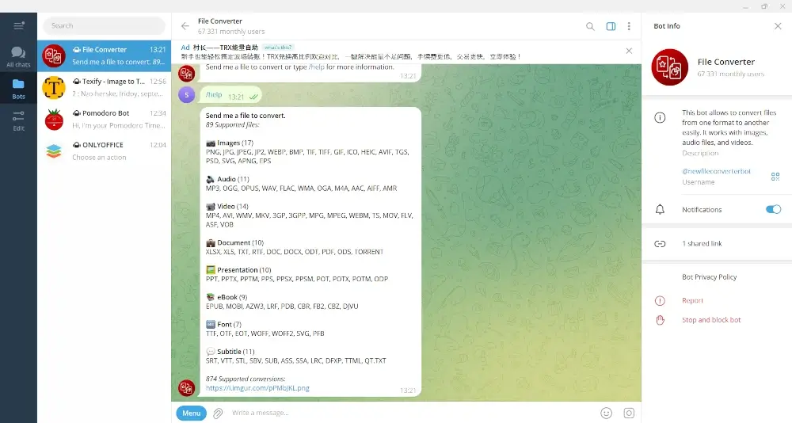Attach a file with paperclip icon
This screenshot has height=423, width=792.
click(x=218, y=413)
